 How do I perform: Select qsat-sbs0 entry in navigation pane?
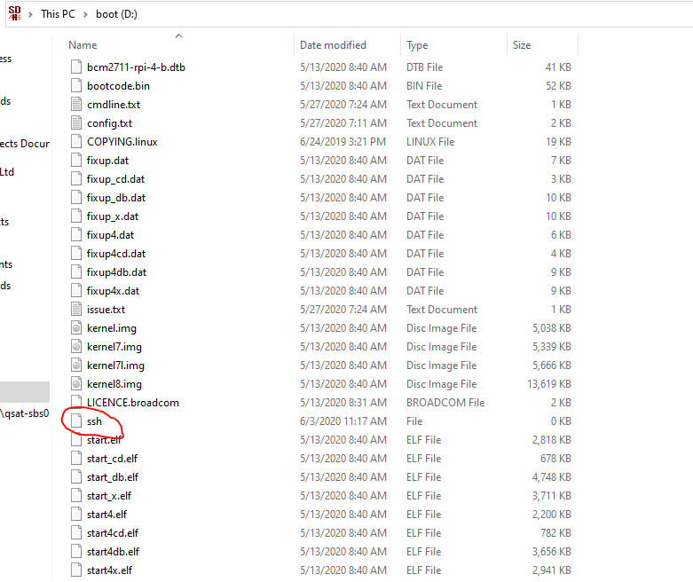tap(25, 413)
